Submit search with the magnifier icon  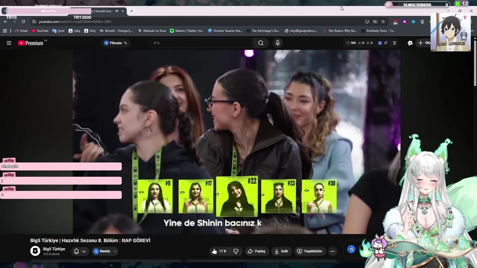pyautogui.click(x=261, y=43)
